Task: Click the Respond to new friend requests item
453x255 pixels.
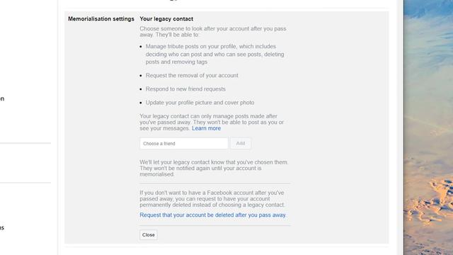Action: click(185, 89)
